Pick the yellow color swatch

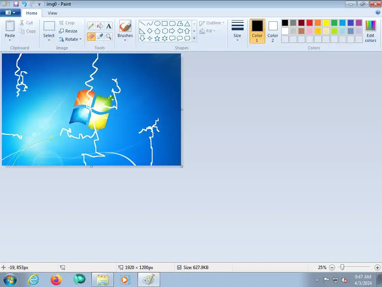pos(326,23)
